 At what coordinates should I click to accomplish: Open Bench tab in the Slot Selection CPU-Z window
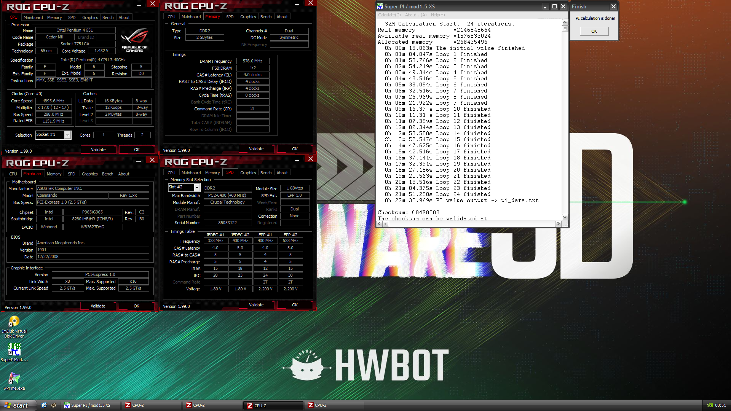[x=266, y=173]
